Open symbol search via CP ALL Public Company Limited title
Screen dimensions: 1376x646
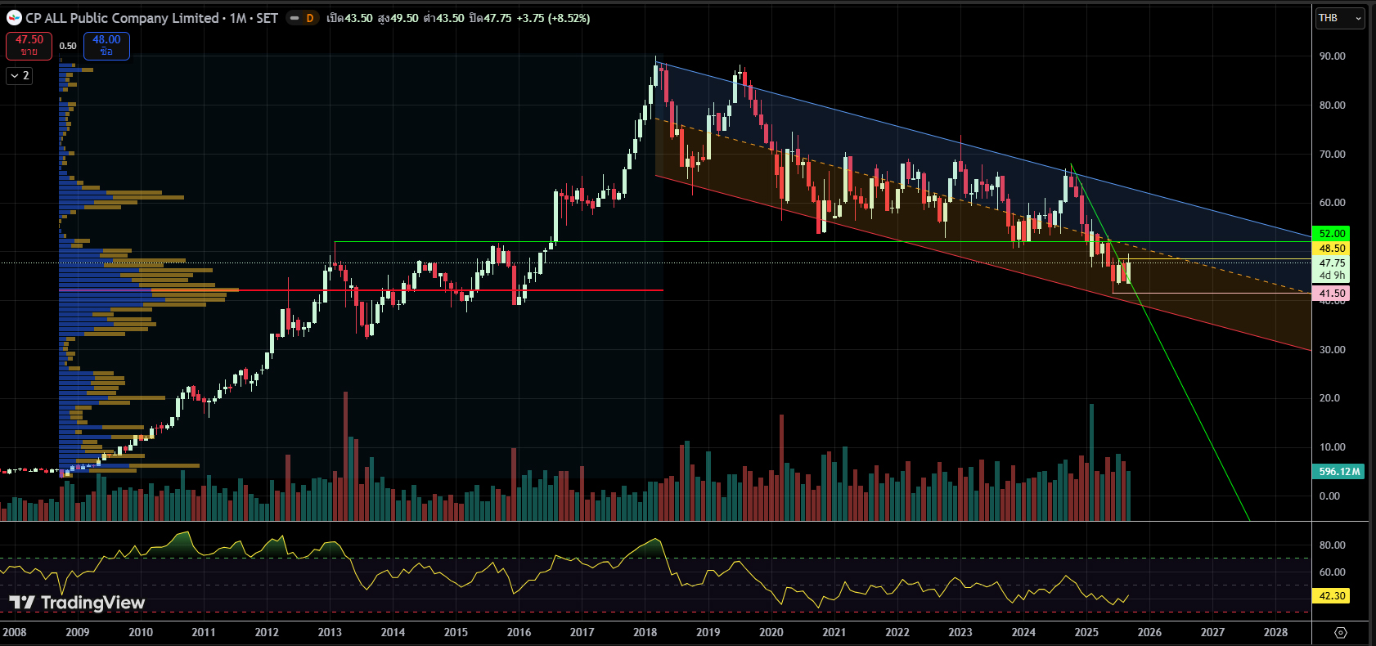pyautogui.click(x=122, y=18)
